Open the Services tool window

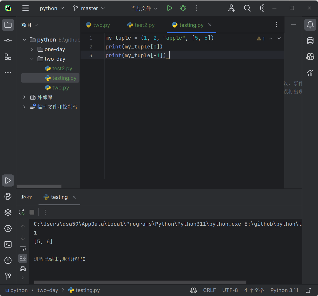tap(8, 228)
